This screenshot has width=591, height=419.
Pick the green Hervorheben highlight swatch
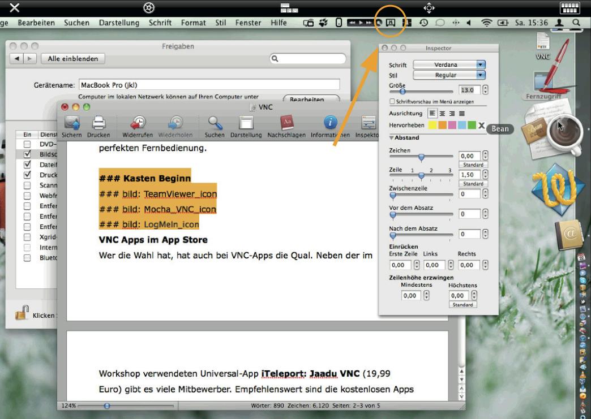tap(472, 126)
